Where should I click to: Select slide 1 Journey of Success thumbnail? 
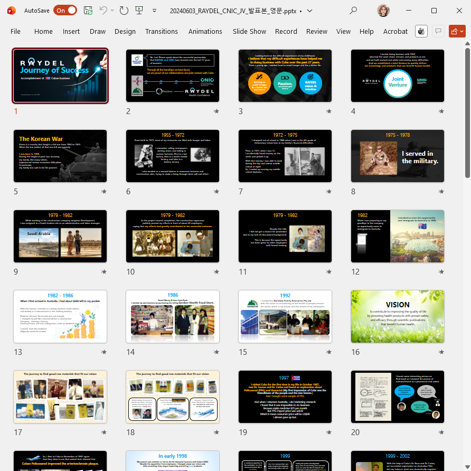[x=60, y=76]
